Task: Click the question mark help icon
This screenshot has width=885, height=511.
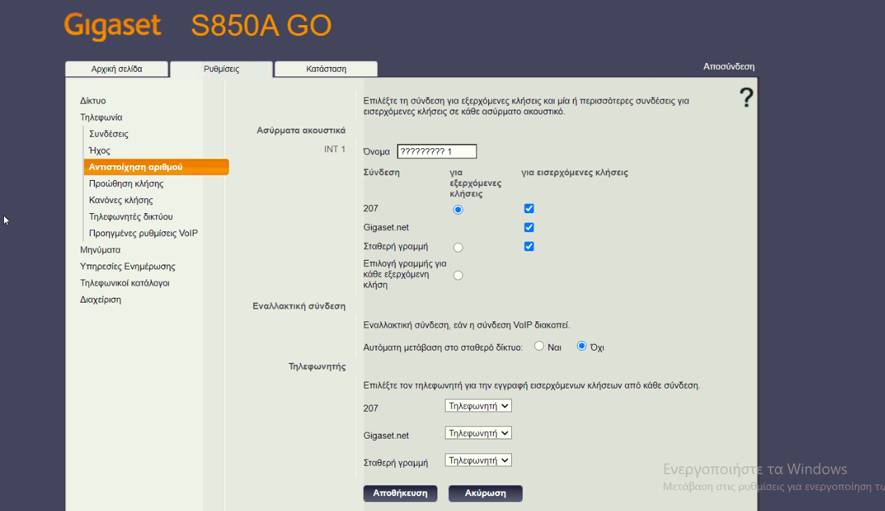Action: click(746, 98)
